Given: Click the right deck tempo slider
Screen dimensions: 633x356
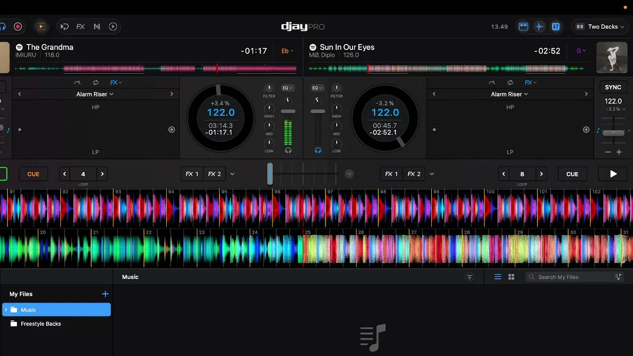Looking at the screenshot, I should point(613,133).
